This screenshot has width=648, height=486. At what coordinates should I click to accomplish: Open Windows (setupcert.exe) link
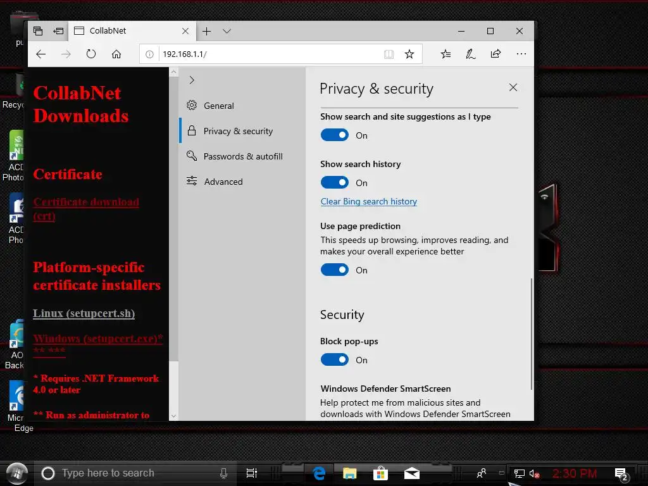point(98,344)
